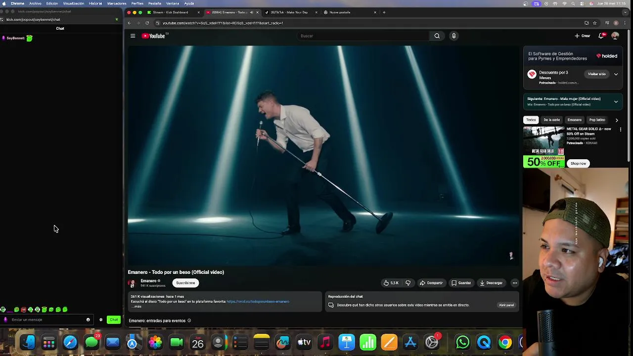
Task: Open Music app from the Dock
Action: pyautogui.click(x=325, y=342)
